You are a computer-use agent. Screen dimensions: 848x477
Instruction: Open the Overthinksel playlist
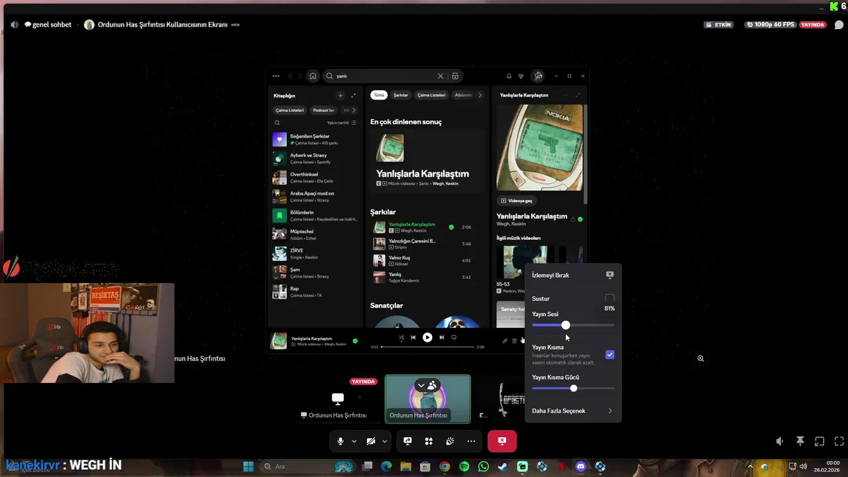point(315,178)
